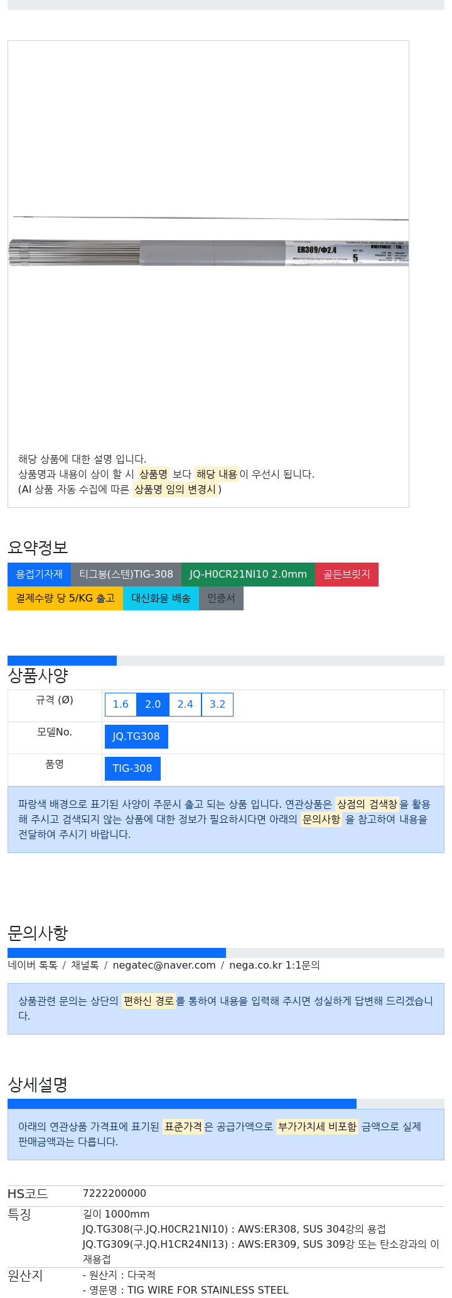Click the JQ.TG308 model number button

point(136,736)
